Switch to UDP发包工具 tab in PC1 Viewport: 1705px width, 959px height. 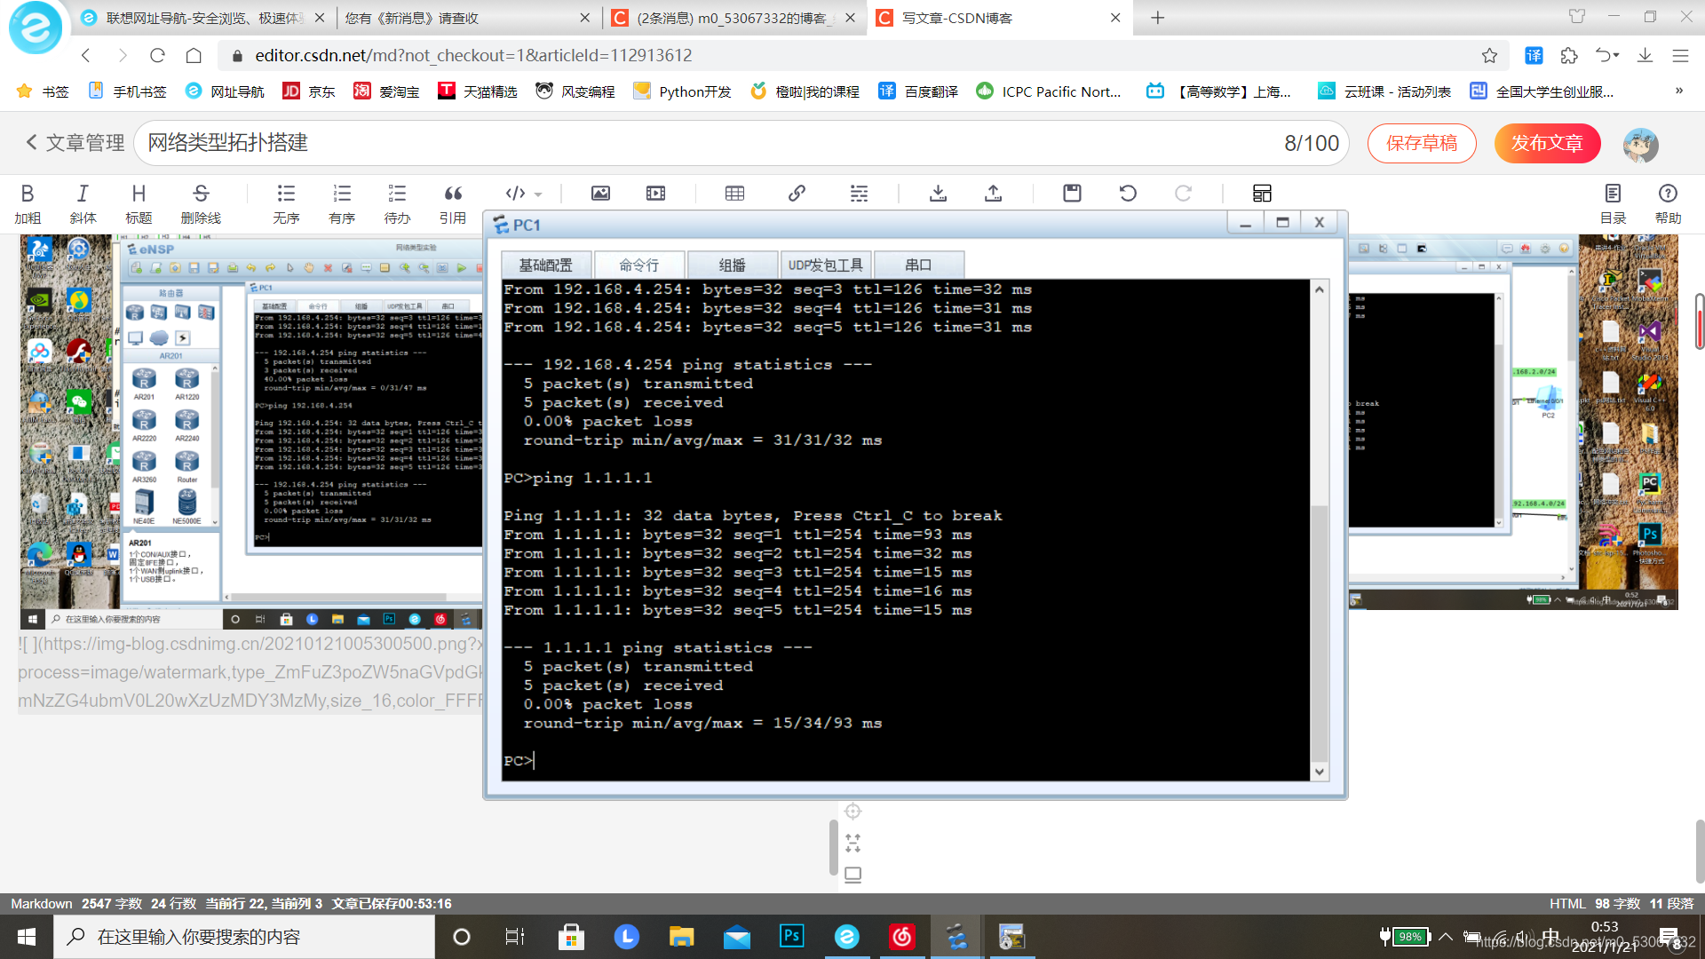[826, 265]
